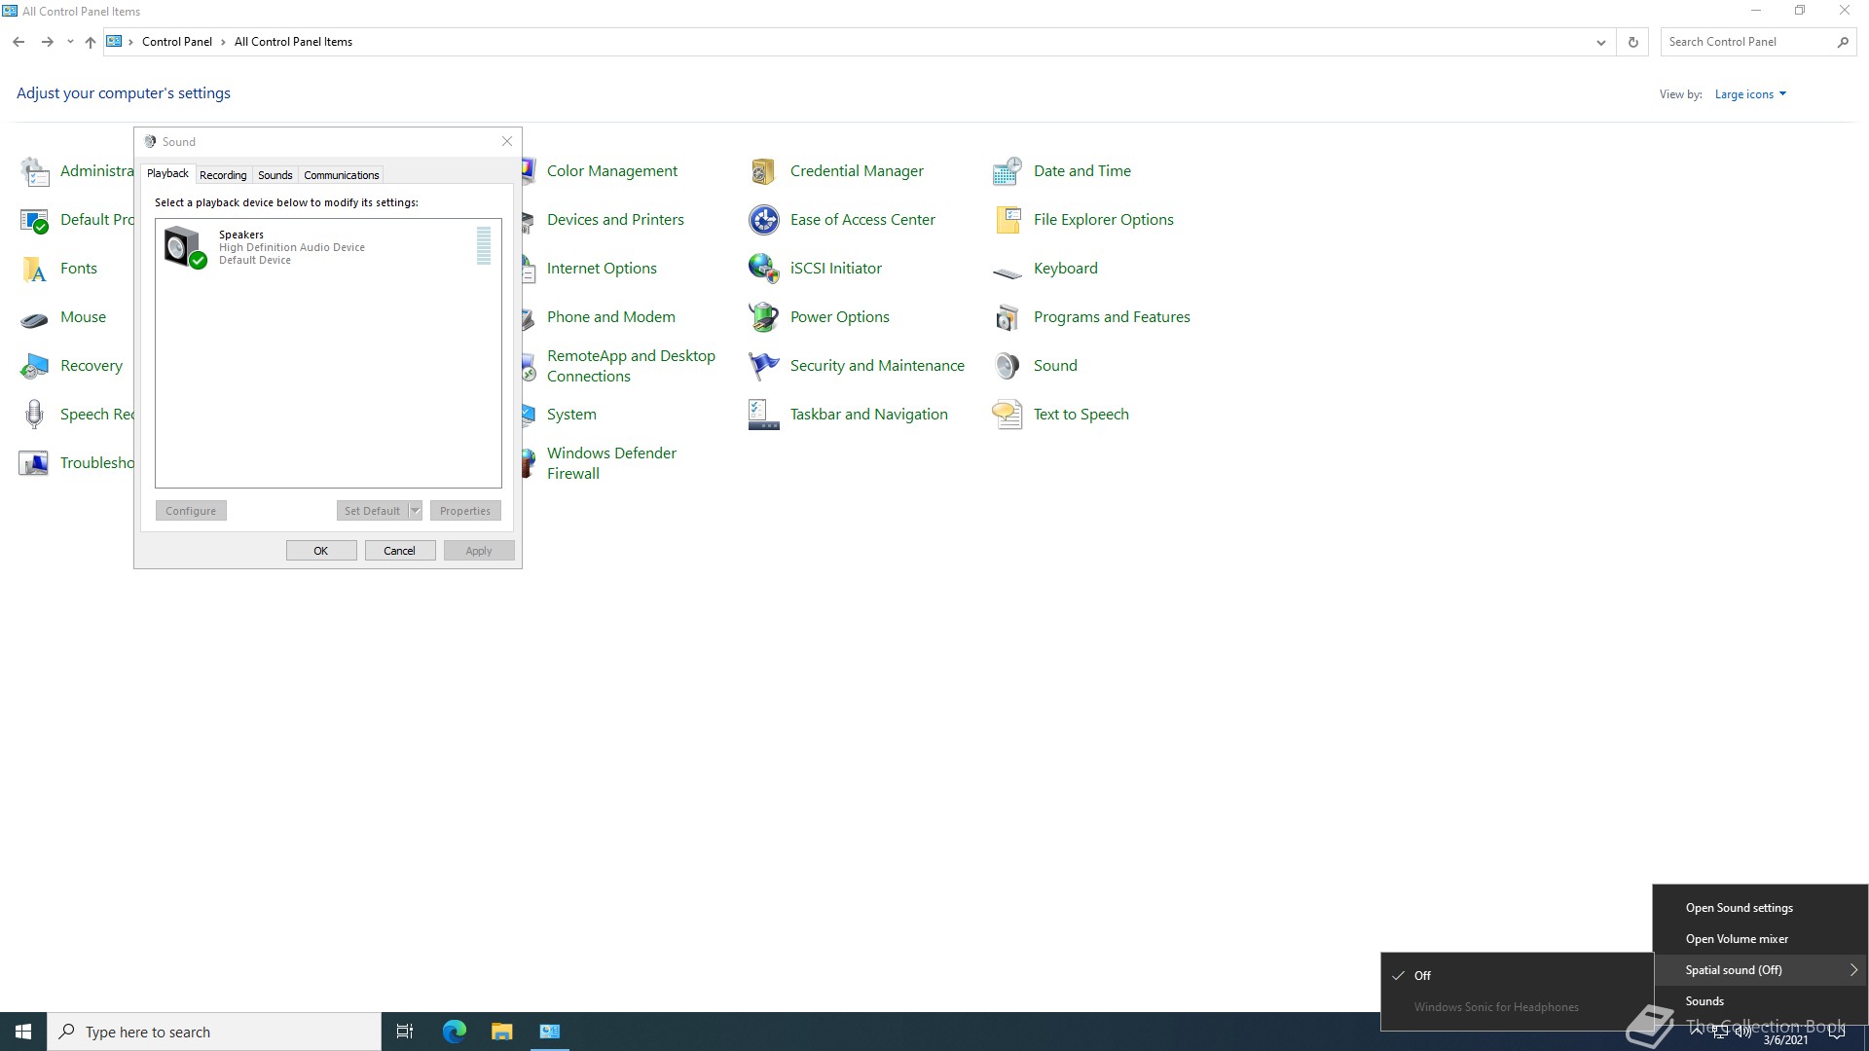Open the View by Large icons dropdown

pyautogui.click(x=1750, y=94)
